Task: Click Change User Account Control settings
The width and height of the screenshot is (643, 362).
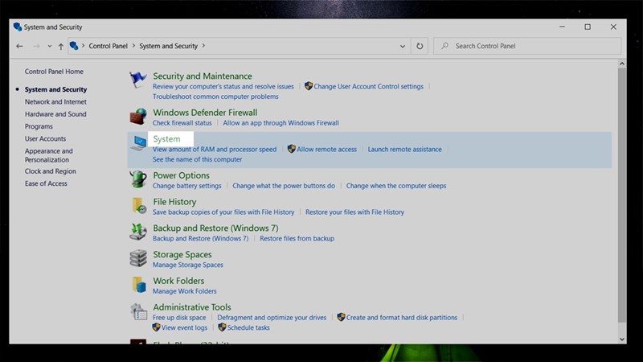Action: coord(368,87)
